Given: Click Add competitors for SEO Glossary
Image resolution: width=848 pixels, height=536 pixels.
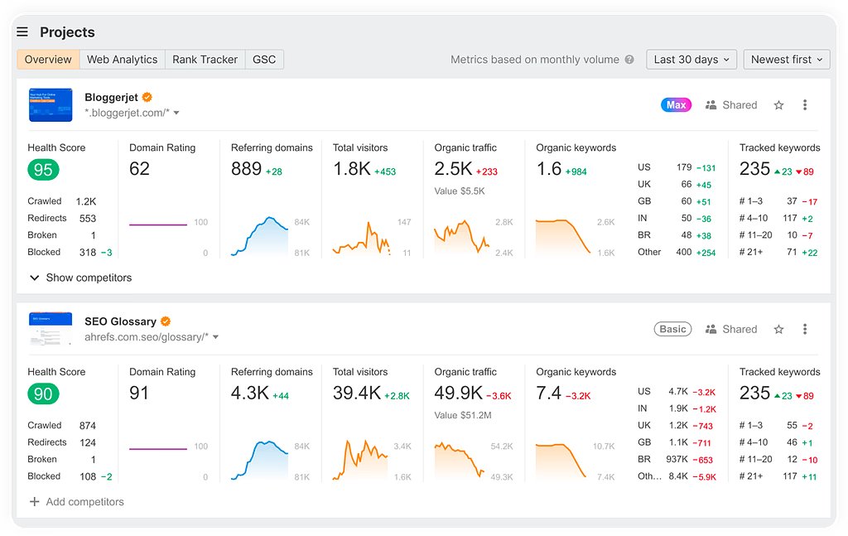Looking at the screenshot, I should 77,501.
